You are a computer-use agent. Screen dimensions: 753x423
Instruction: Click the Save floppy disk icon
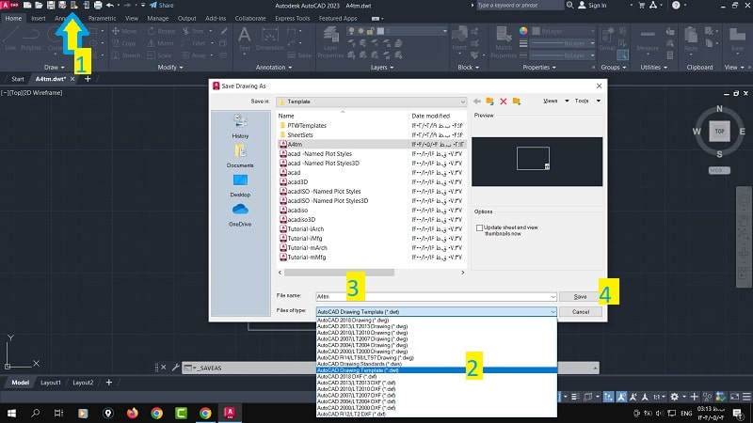(51, 6)
